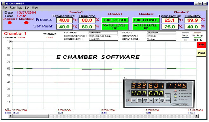209x122 pixels.
Task: Click the CONTROLLER input field
Action: [103, 39]
